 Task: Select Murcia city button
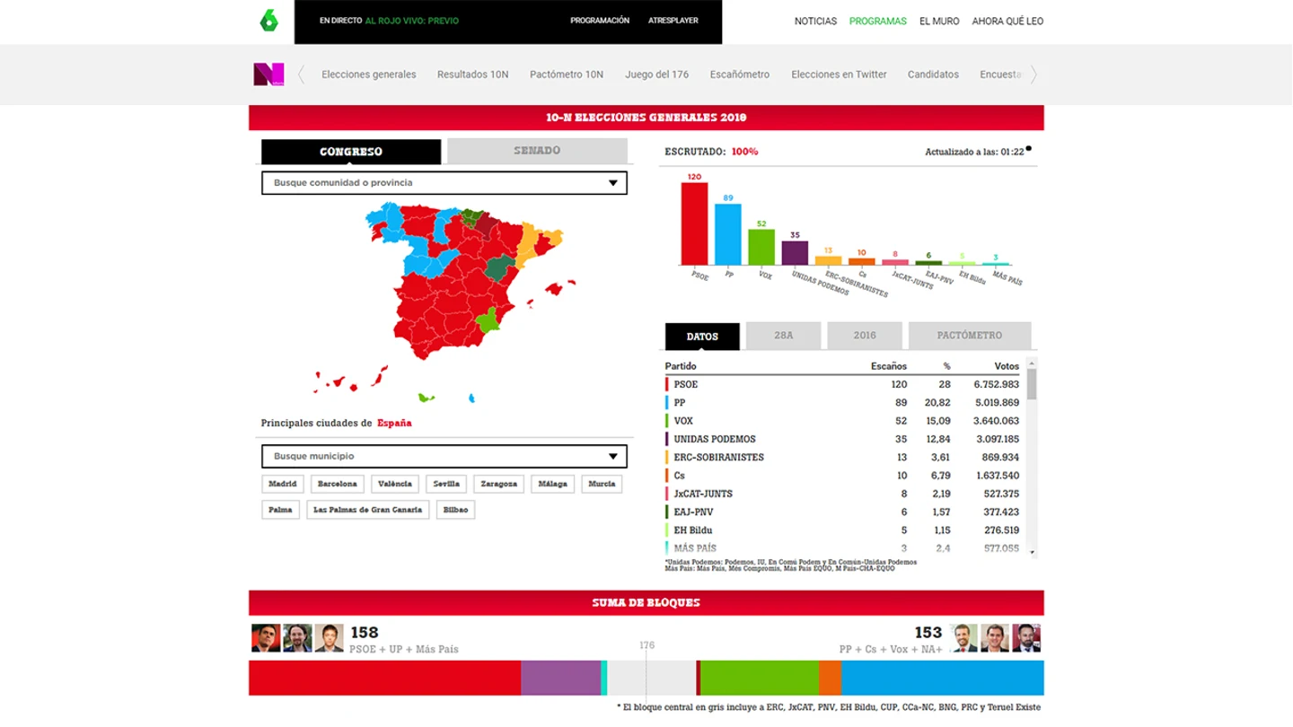[602, 484]
